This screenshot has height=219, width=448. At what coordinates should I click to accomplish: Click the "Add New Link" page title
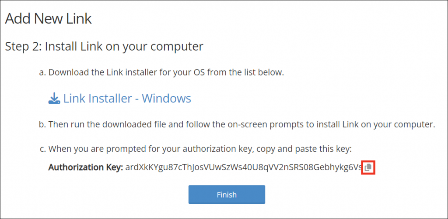(48, 19)
